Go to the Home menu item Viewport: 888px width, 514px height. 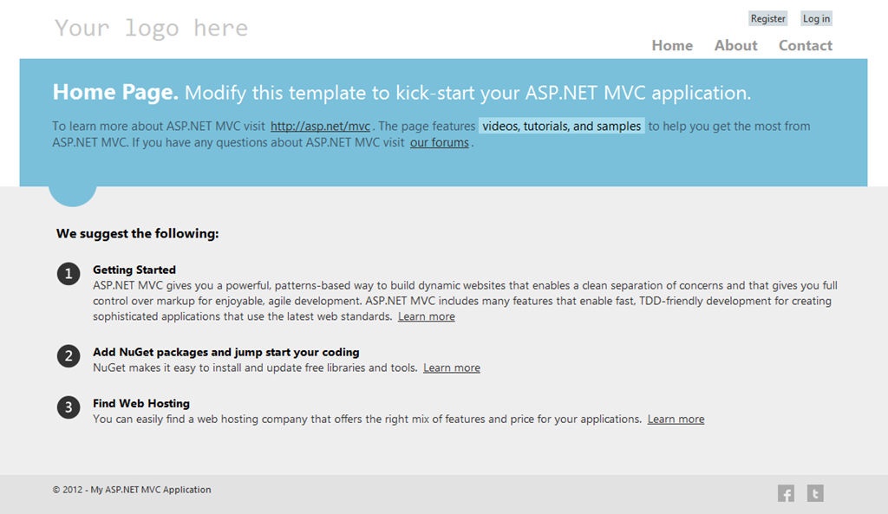672,45
